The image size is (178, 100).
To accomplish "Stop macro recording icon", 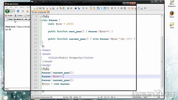I will click(115, 8).
